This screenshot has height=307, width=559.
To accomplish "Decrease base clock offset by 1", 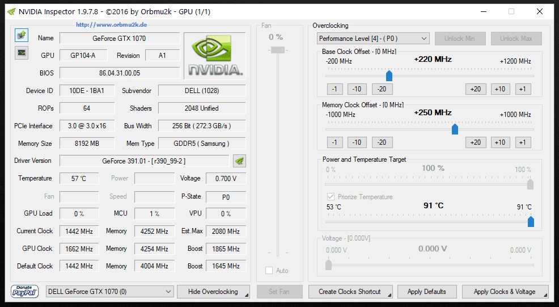I will click(x=334, y=89).
